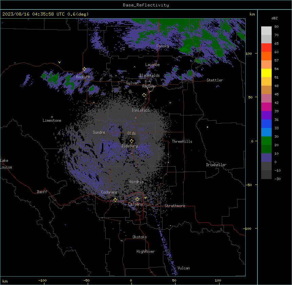Click the Okotoks label
292x285 pixels.
click(x=140, y=237)
